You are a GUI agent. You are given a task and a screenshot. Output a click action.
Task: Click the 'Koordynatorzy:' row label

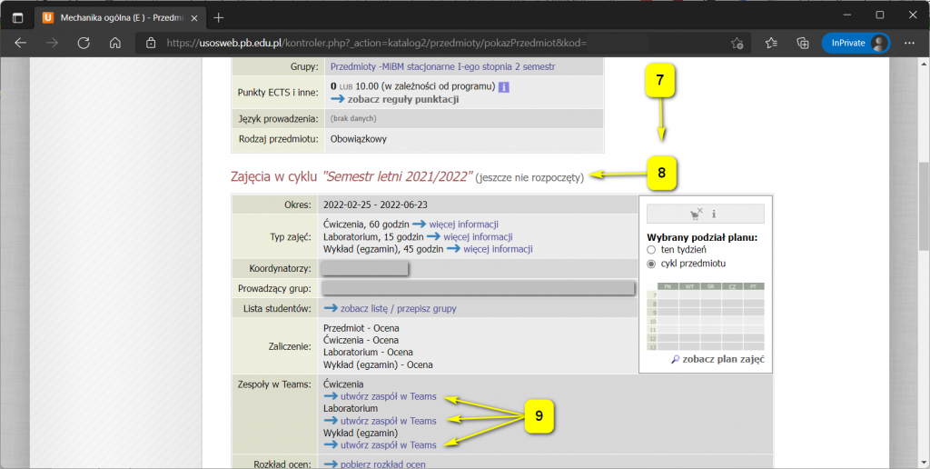(280, 269)
